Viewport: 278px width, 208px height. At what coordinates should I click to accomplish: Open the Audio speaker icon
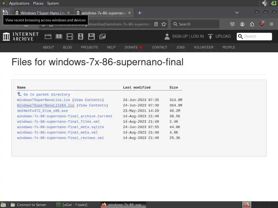pos(80,37)
